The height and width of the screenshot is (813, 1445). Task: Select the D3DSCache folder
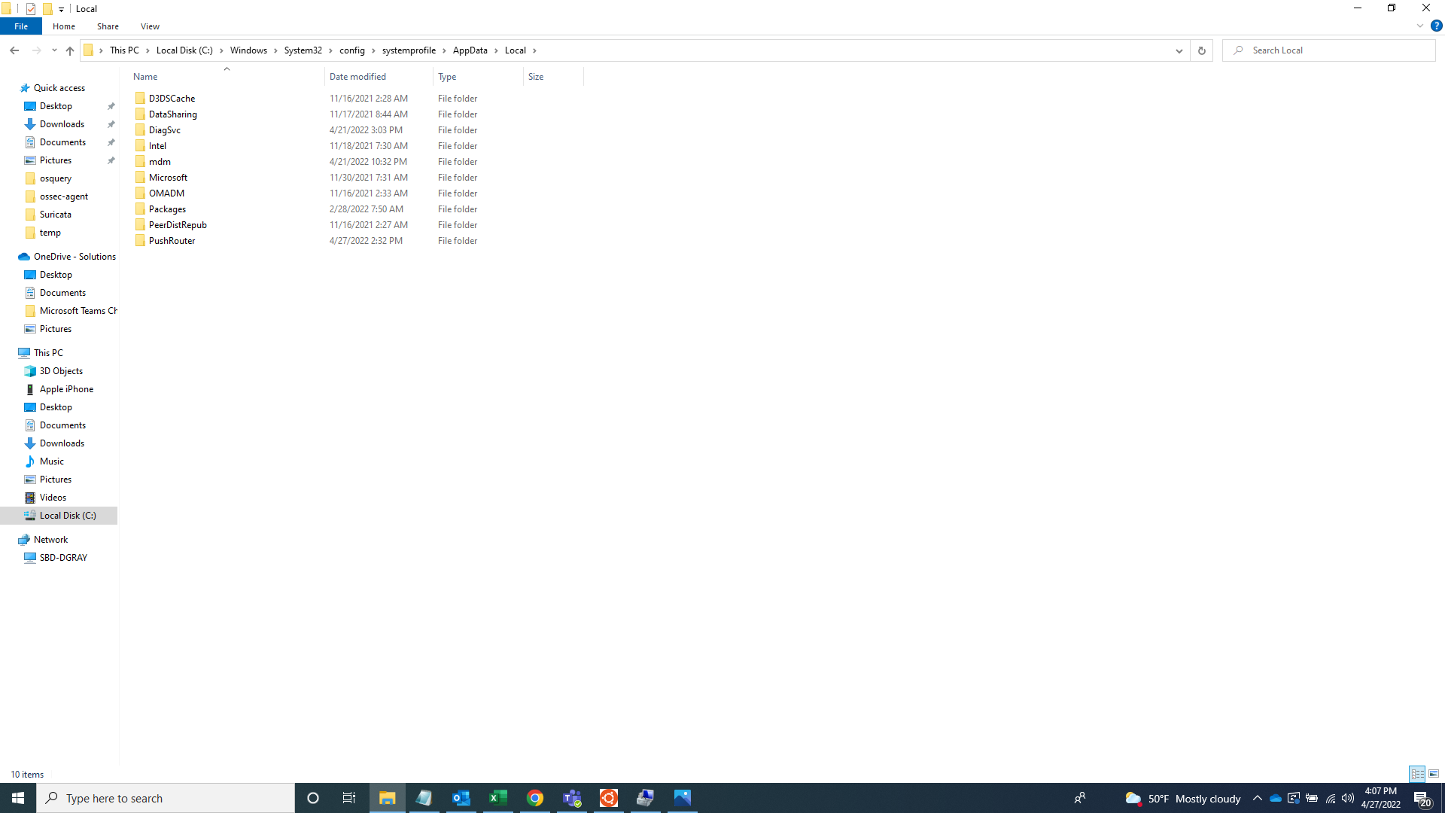[172, 97]
